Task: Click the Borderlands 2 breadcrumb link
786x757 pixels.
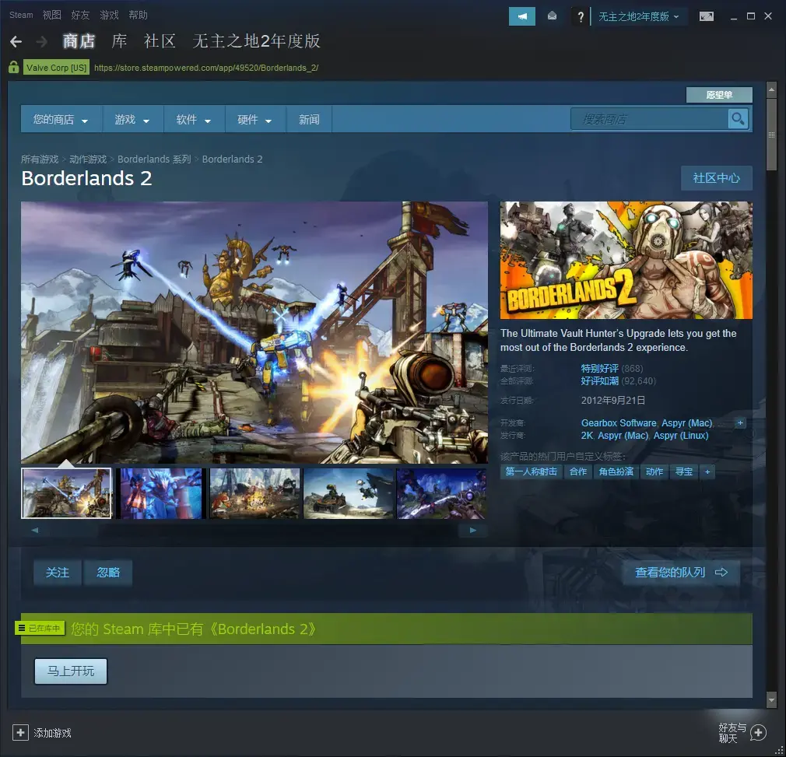Action: (x=232, y=159)
